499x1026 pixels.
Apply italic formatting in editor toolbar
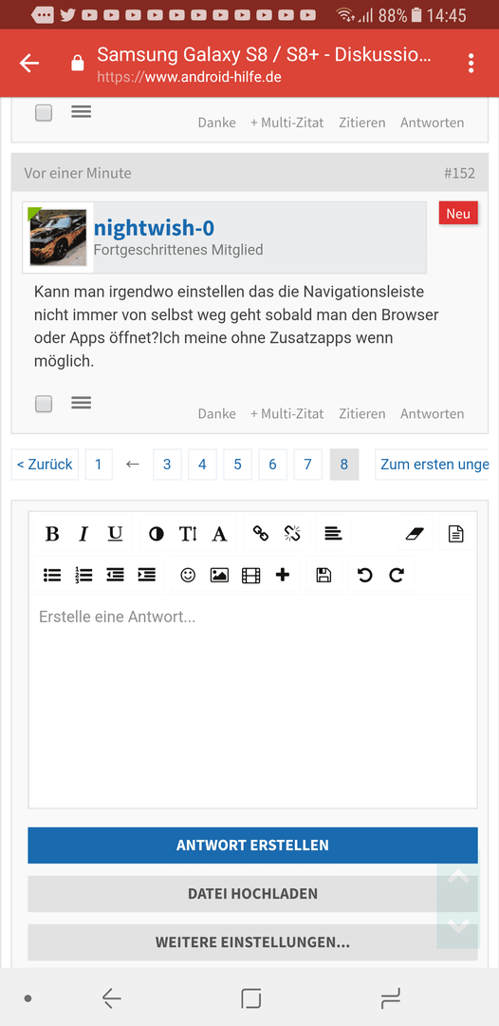[x=83, y=534]
